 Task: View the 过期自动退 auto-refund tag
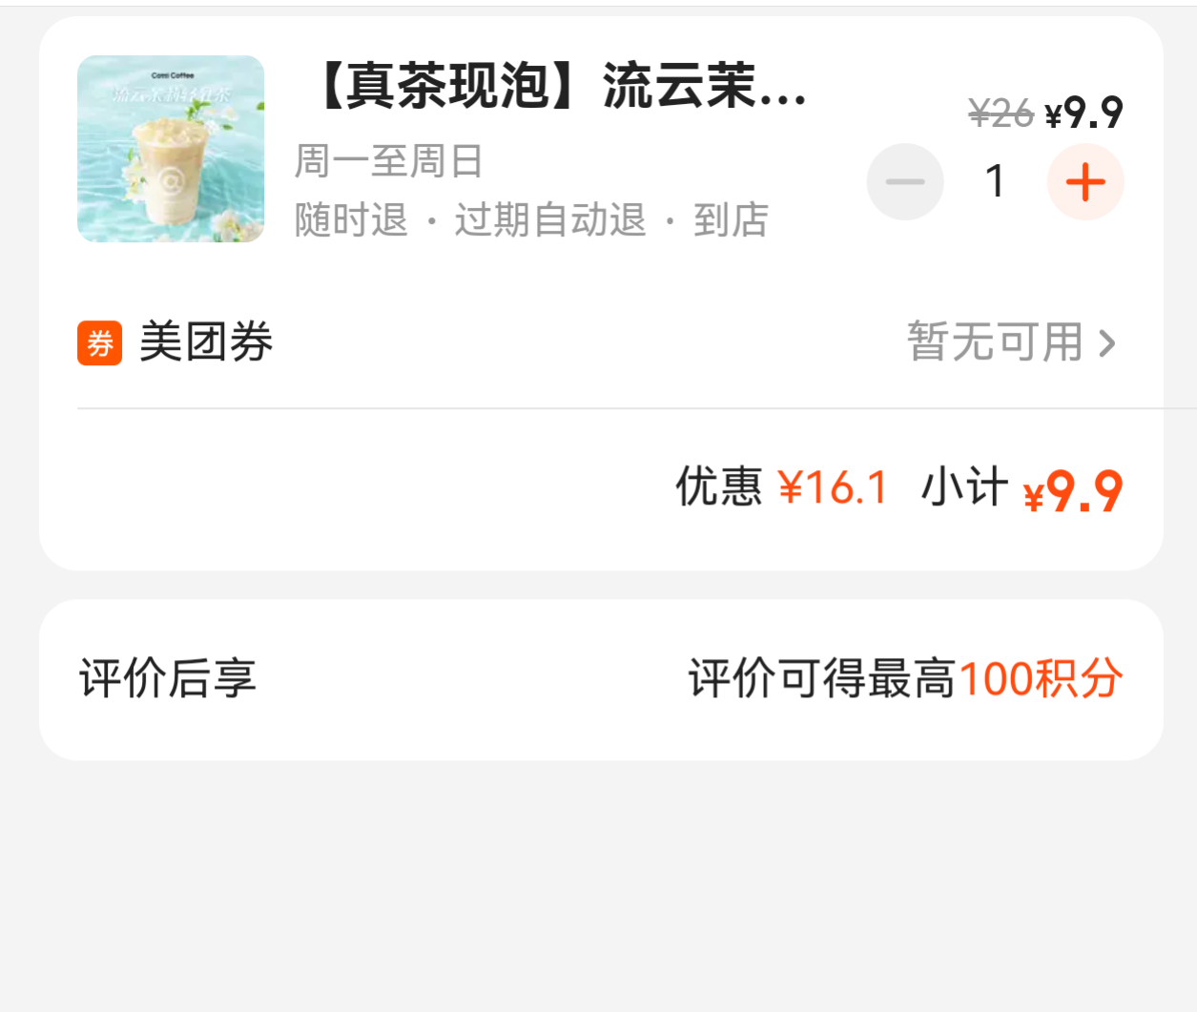(550, 220)
